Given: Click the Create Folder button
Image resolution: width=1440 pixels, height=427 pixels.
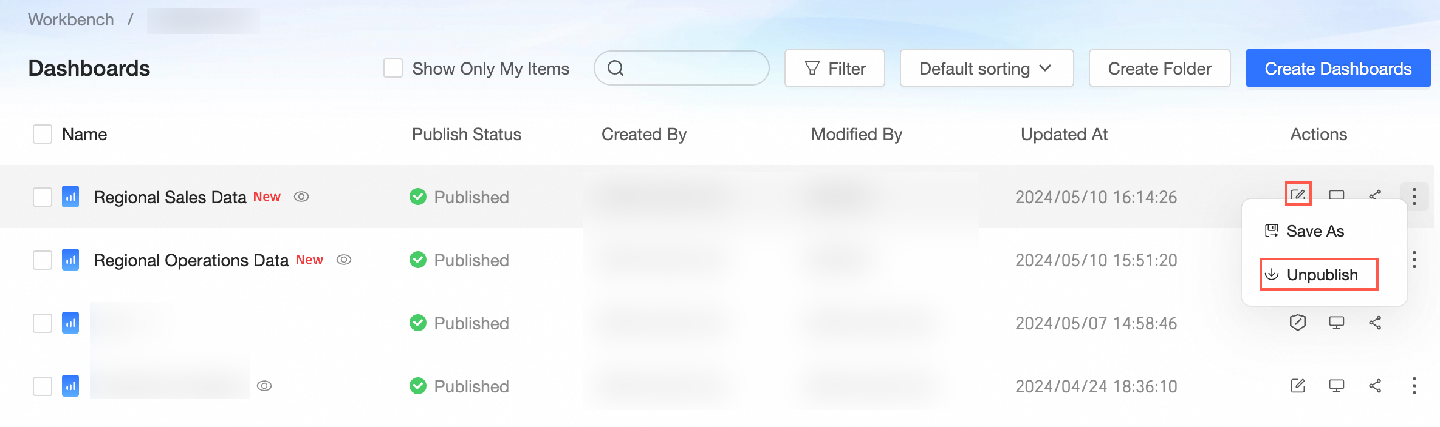Looking at the screenshot, I should [1159, 69].
